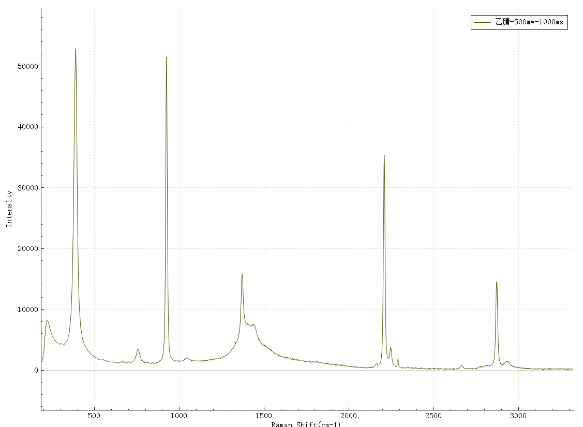This screenshot has height=427, width=583.
Task: Click the x-axis tick label 1500
Action: click(x=264, y=416)
